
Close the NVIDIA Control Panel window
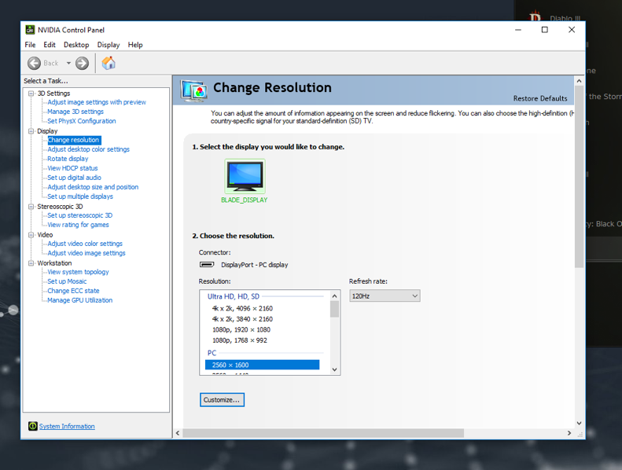[572, 30]
